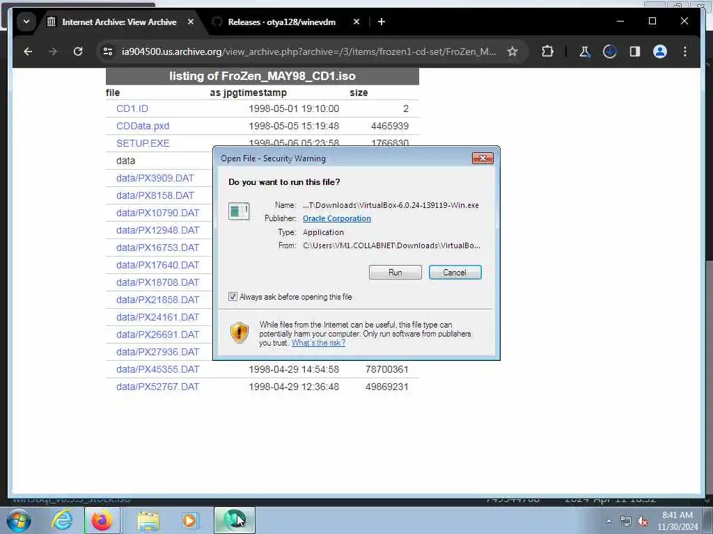Click the green browser taskbar button
The image size is (713, 534).
pyautogui.click(x=235, y=520)
